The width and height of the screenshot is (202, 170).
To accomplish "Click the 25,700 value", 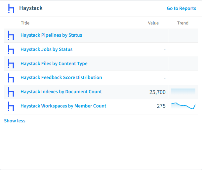I will tap(157, 92).
